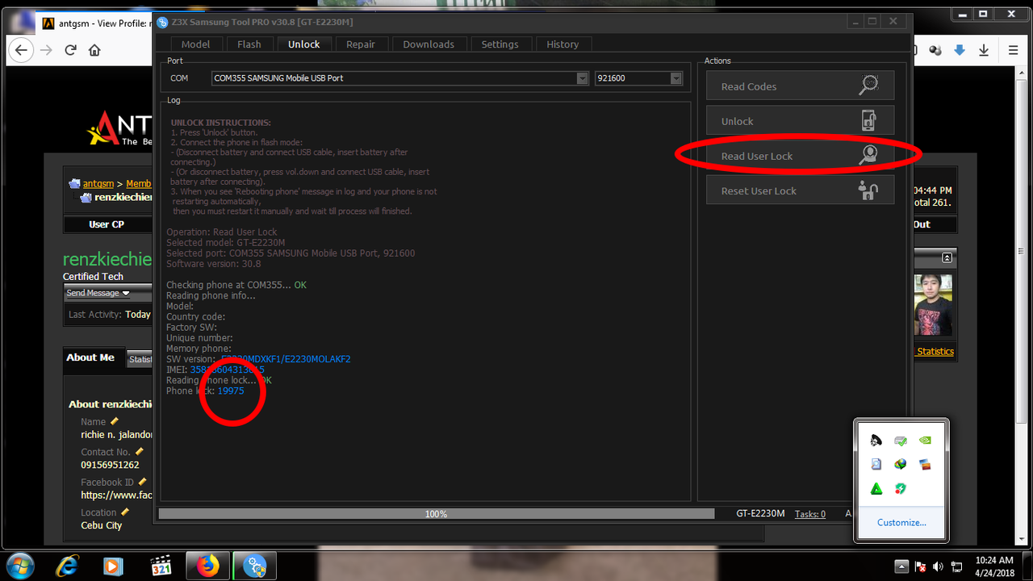The height and width of the screenshot is (581, 1033).
Task: Open the Send Message dropdown on profile
Action: (x=98, y=293)
